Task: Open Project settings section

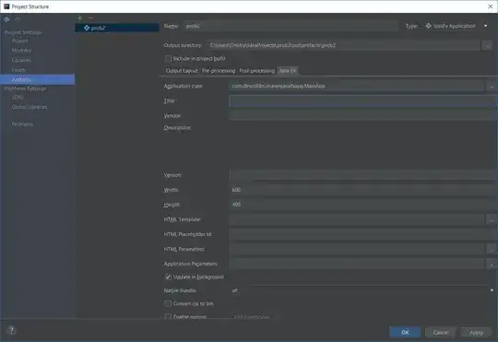Action: [20, 41]
